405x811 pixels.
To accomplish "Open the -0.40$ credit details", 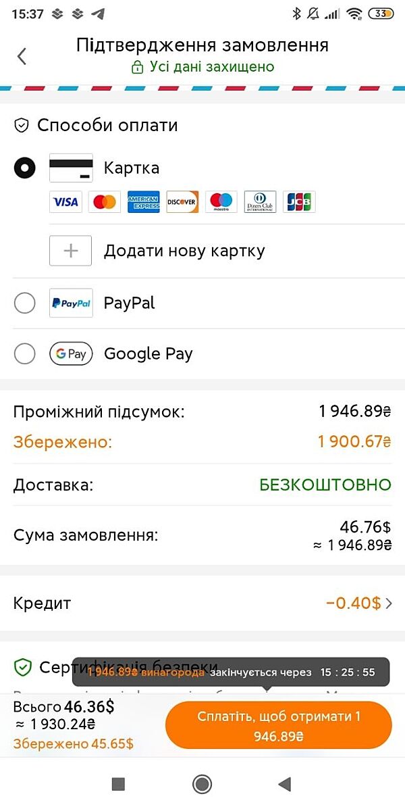I will [x=353, y=604].
